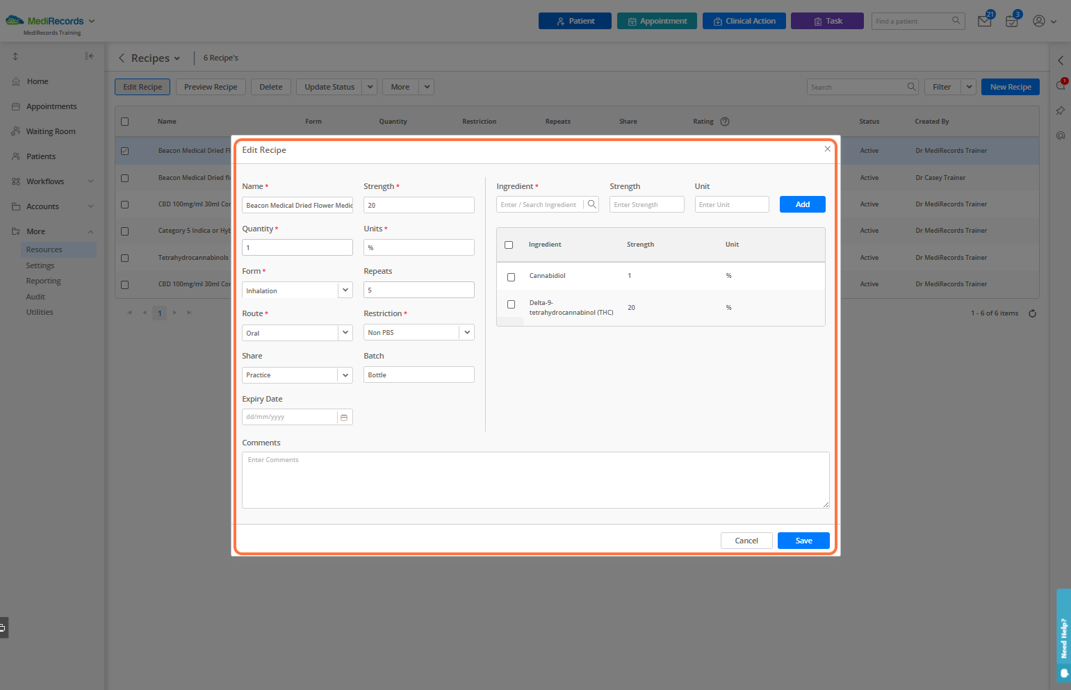
Task: Open the Filter dropdown arrow
Action: click(x=969, y=87)
